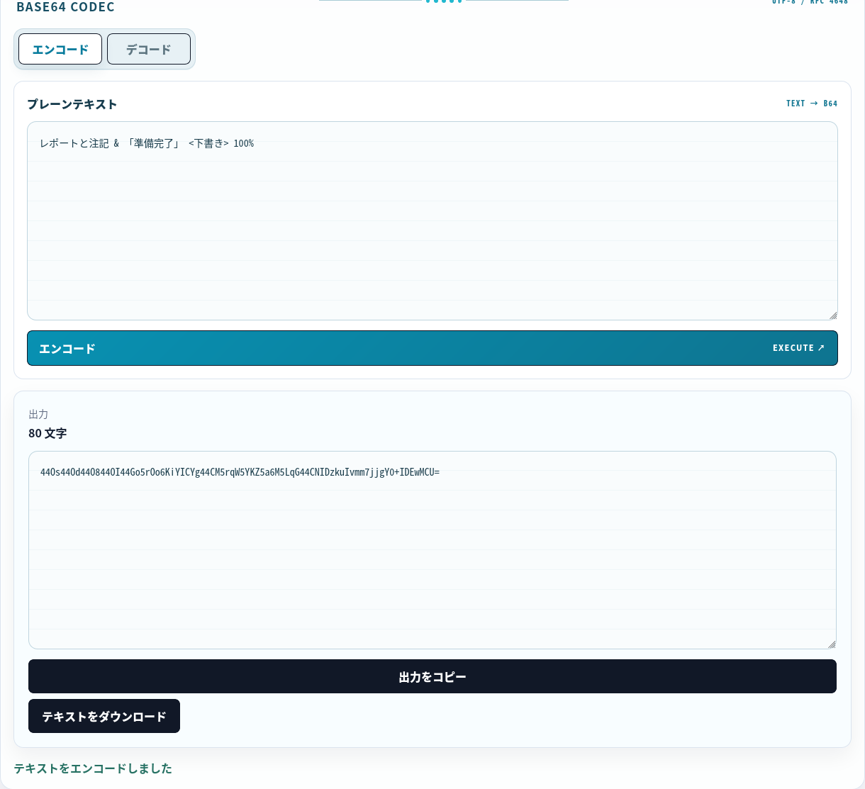This screenshot has height=789, width=865.
Task: Click the プレーンテキスト input textarea
Action: (432, 220)
